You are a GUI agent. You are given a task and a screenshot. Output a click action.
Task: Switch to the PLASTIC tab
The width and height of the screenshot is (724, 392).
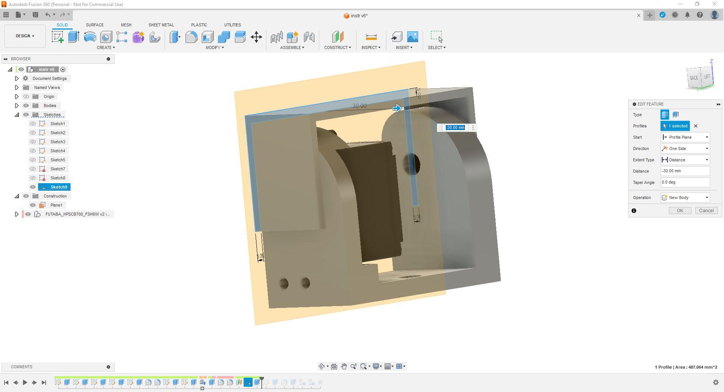coord(199,25)
